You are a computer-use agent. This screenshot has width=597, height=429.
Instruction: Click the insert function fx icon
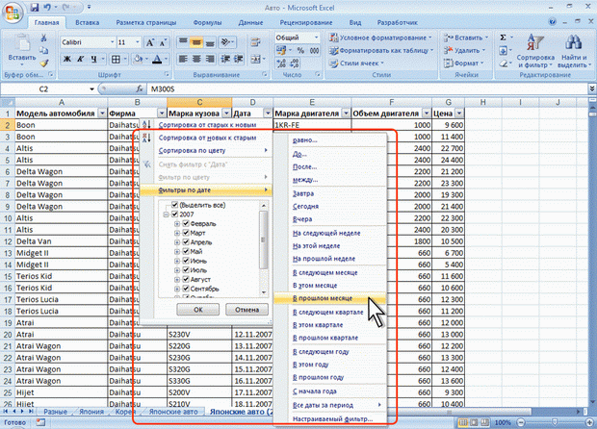point(140,89)
